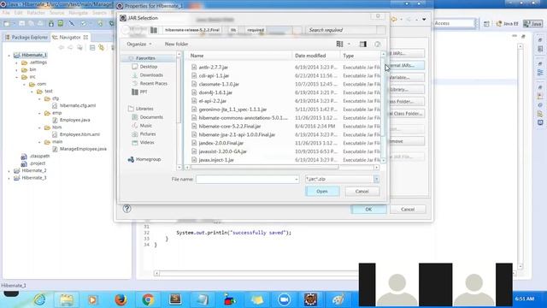Click the help question mark in Properties dialog
This screenshot has height=308, width=547.
(127, 209)
